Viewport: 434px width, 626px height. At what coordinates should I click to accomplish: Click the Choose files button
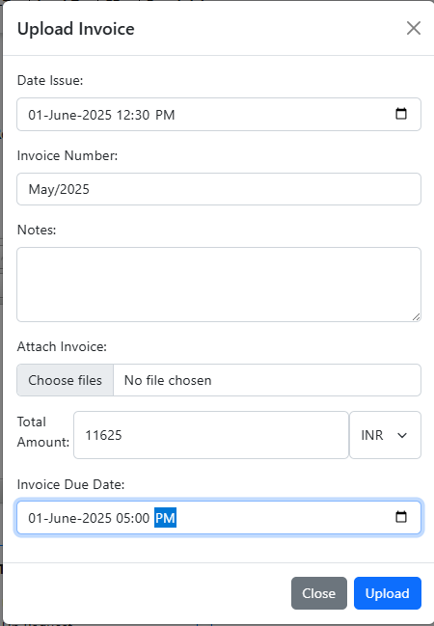tap(65, 380)
